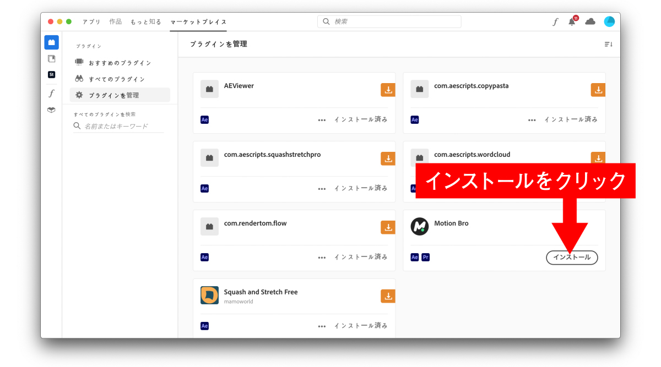Click the インストール button for Motion Bro
This screenshot has width=661, height=367.
point(572,257)
